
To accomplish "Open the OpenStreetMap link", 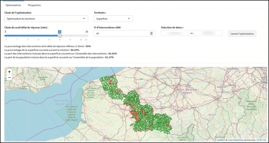I will tap(235, 140).
